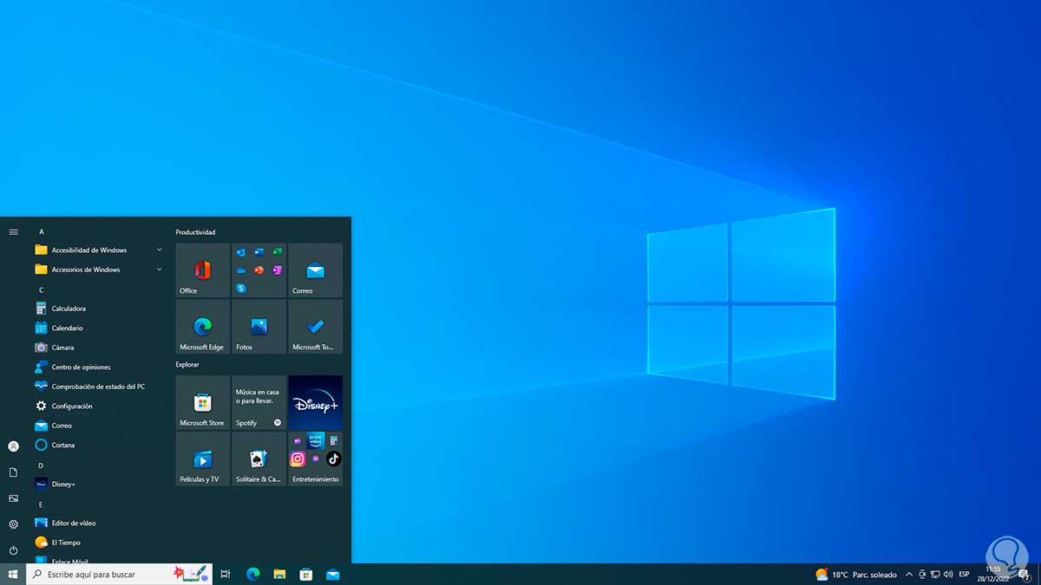Open the Microsoft Store tile
This screenshot has width=1041, height=585.
click(202, 402)
